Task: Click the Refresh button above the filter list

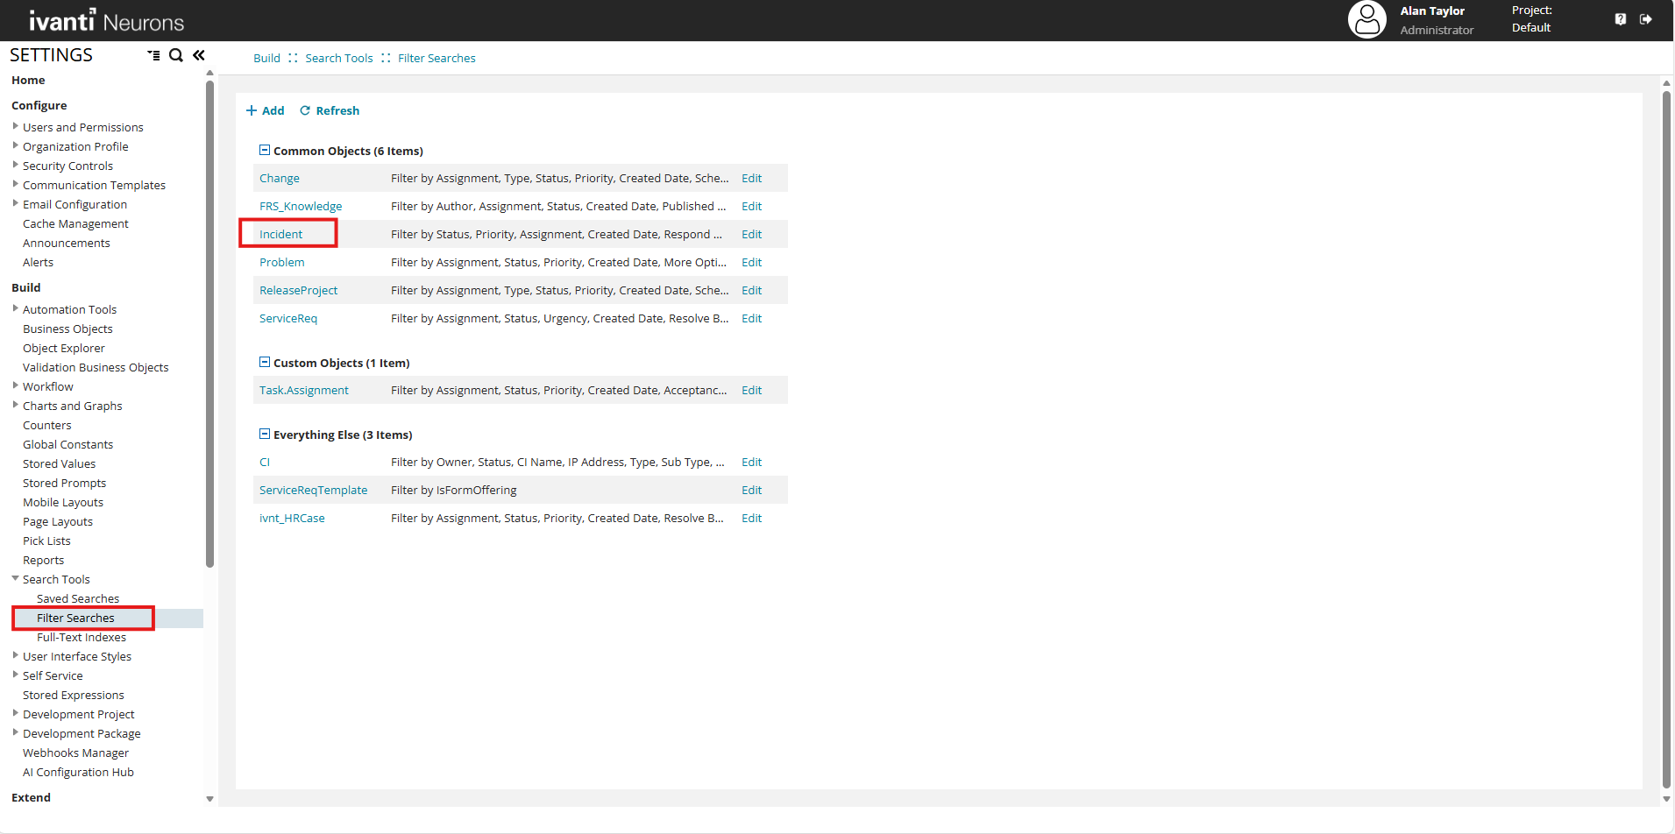Action: 330,110
